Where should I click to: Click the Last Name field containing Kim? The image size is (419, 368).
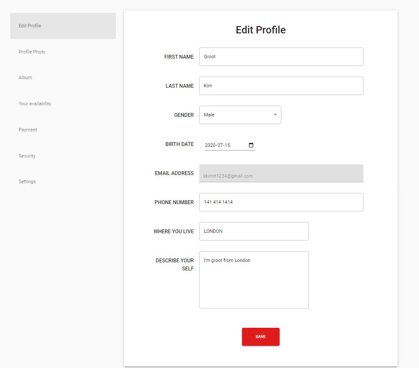click(x=281, y=86)
